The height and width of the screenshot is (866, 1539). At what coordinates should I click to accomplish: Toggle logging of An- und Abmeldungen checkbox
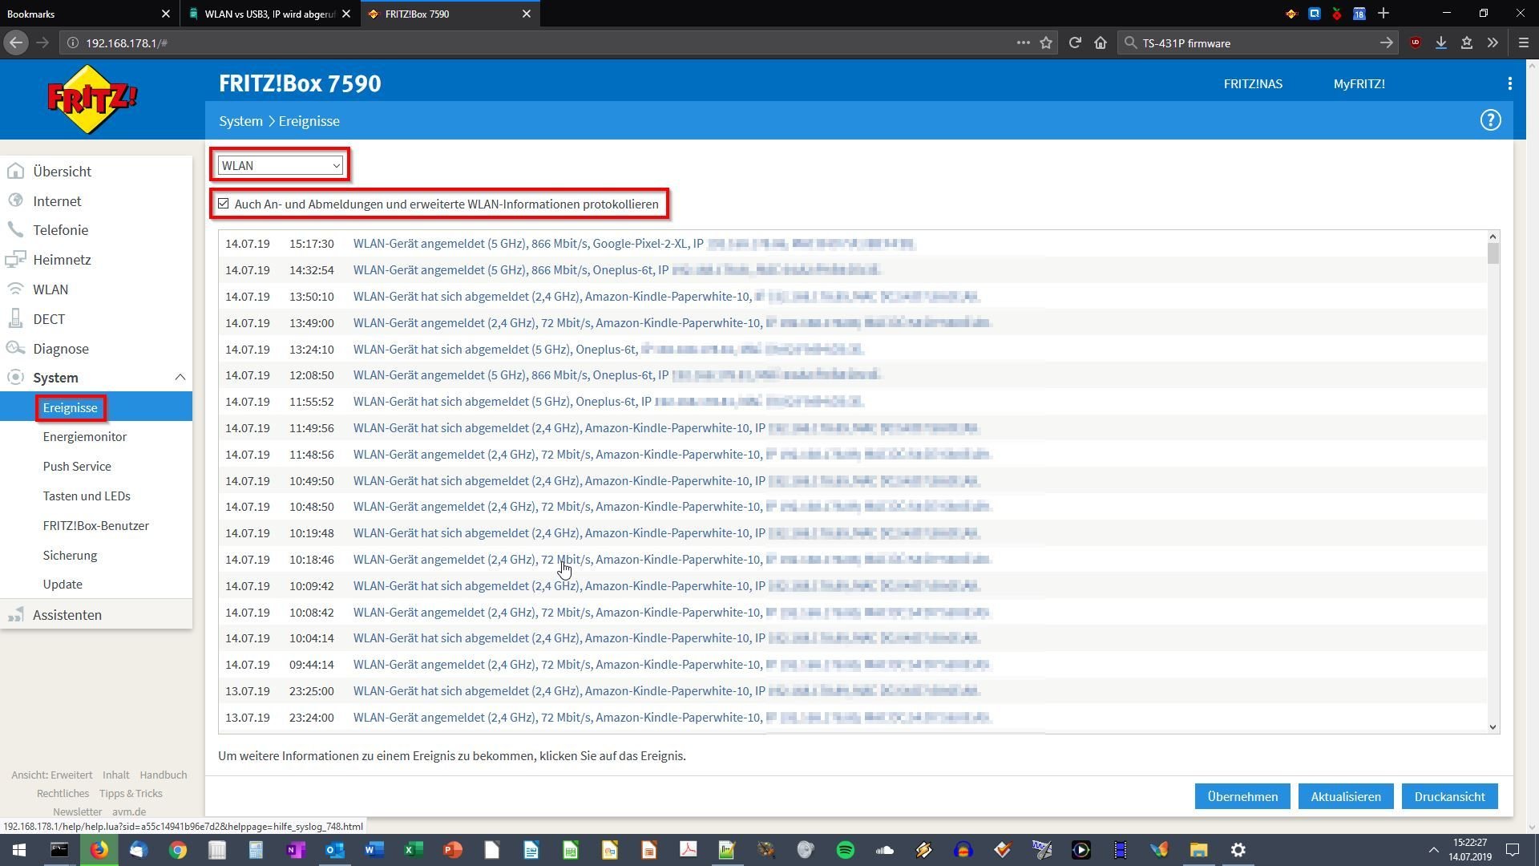tap(224, 204)
